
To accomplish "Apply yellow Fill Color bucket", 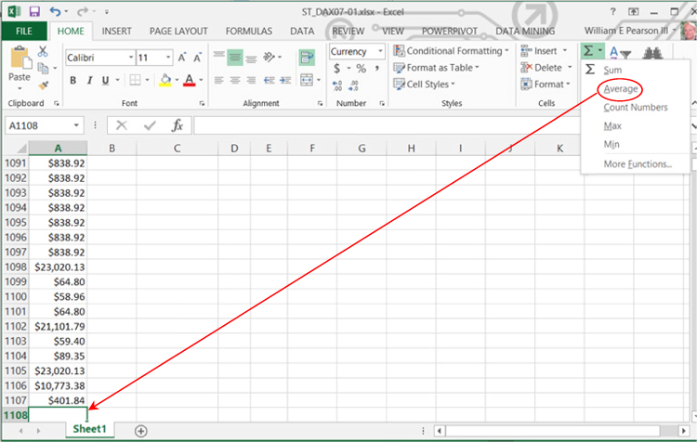I will click(x=165, y=80).
